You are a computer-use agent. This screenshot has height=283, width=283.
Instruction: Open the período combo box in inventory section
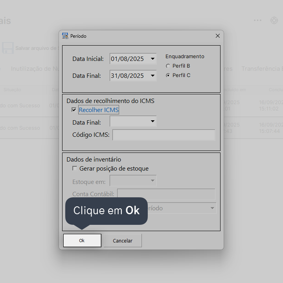point(212,208)
